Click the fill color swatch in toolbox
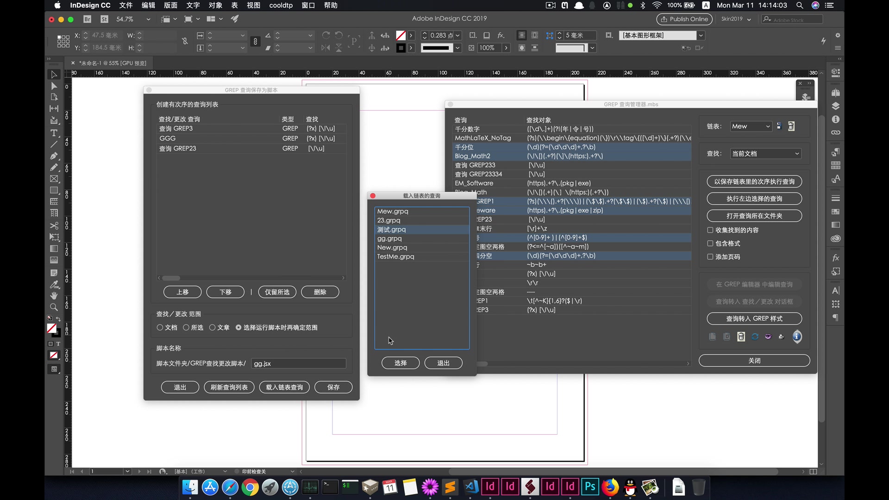The image size is (889, 500). tap(51, 329)
